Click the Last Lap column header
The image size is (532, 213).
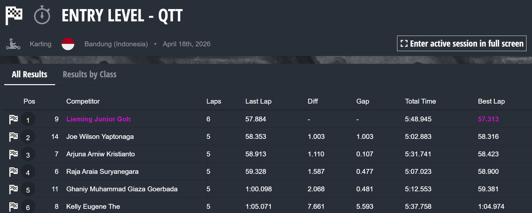258,101
